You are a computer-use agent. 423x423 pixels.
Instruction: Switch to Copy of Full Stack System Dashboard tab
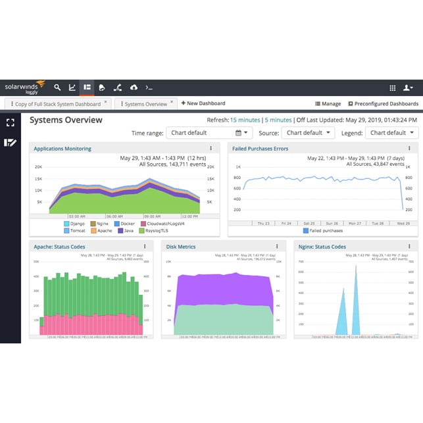tap(57, 104)
